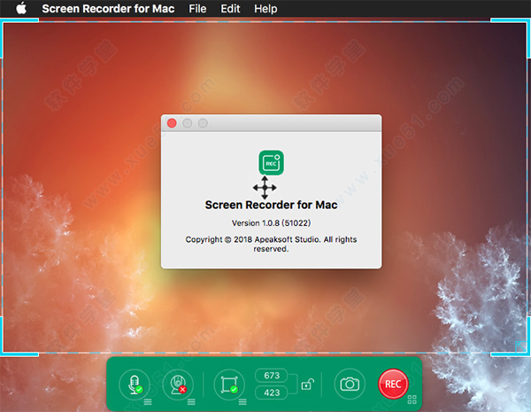This screenshot has width=531, height=412.
Task: Open the webcam options menu
Action: point(191,402)
